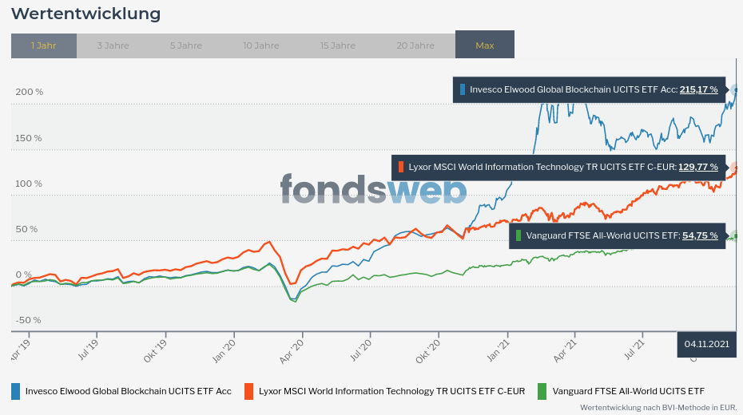The image size is (743, 415).
Task: Click the green Vanguard end-point marker on chart
Action: 735,235
